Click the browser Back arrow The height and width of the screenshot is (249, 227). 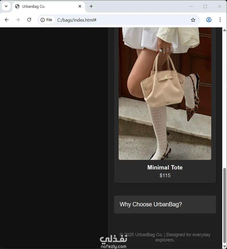coord(7,20)
